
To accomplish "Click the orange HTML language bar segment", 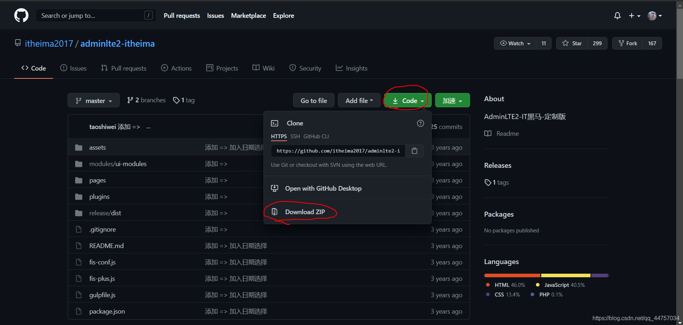I will (512, 275).
